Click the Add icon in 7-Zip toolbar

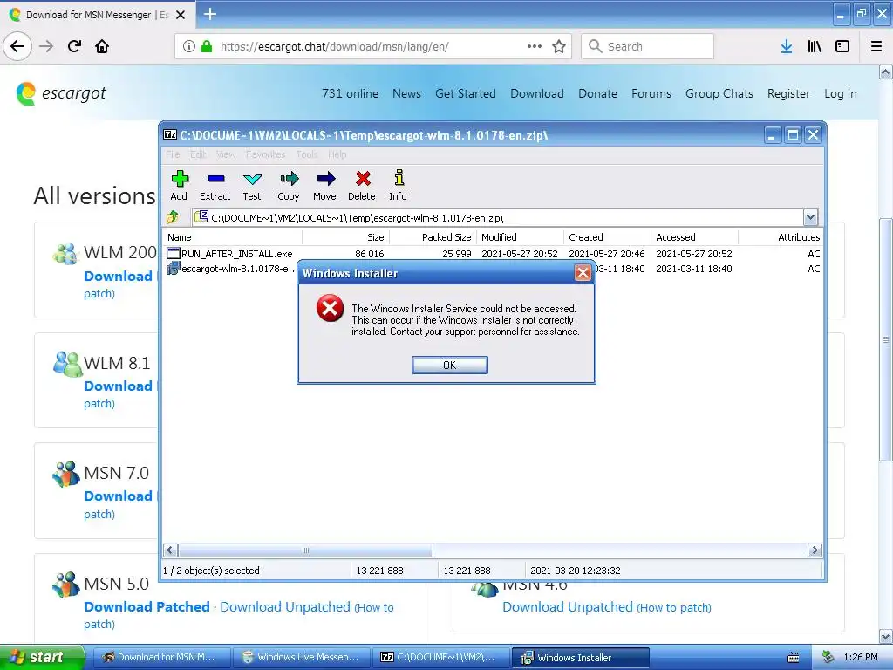180,185
